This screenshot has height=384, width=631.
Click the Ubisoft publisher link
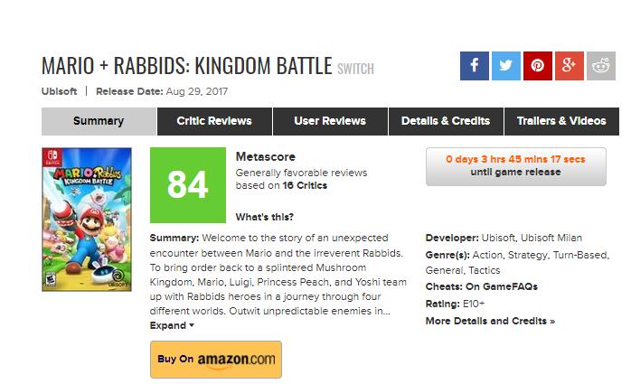[59, 91]
